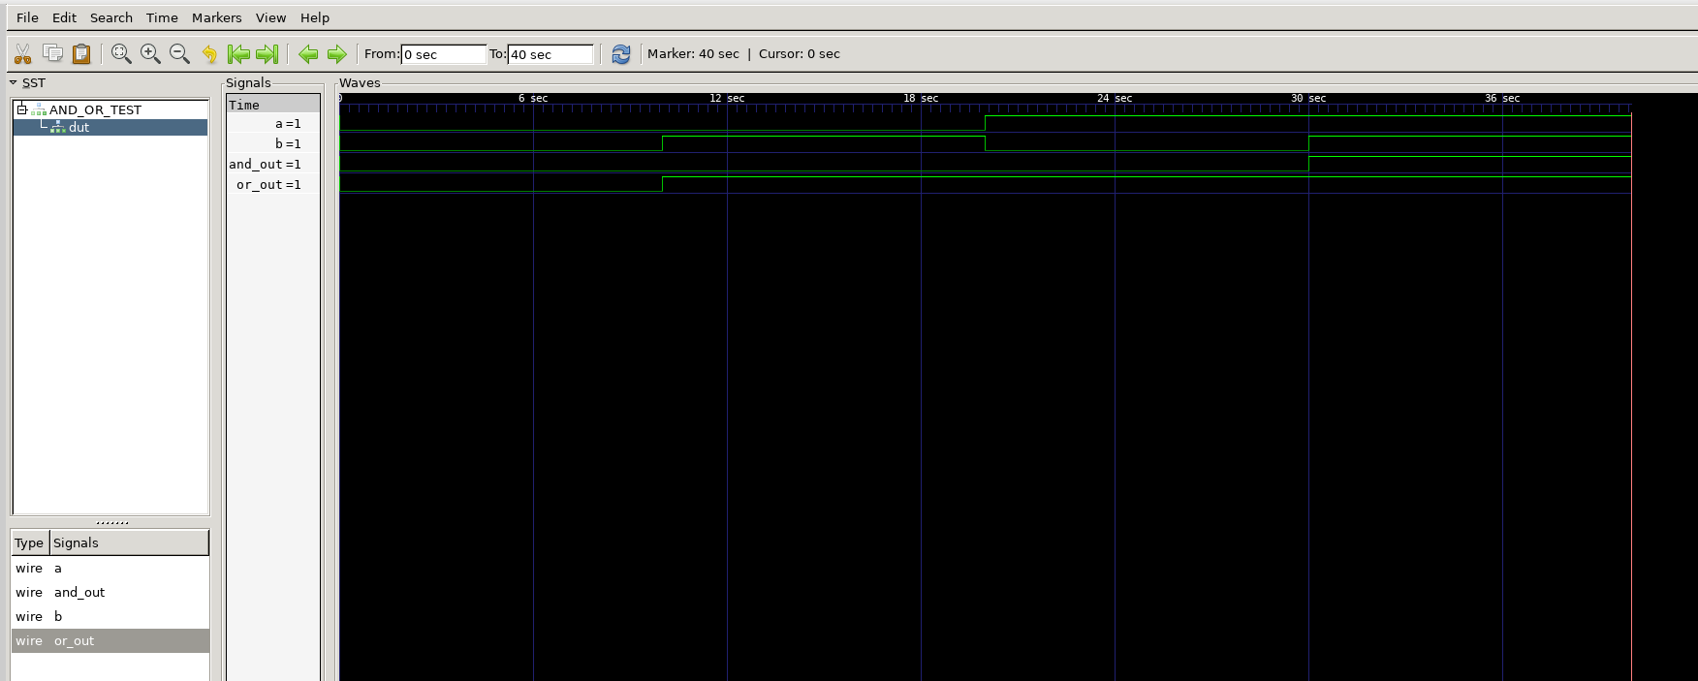Jump to the end of the trace
Screen dimensions: 1698x681
tap(267, 54)
